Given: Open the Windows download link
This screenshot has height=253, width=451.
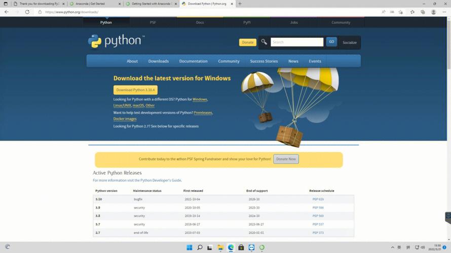Looking at the screenshot, I should [200, 99].
